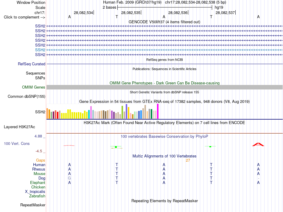Click the gray OMIM Genes item bar
This screenshot has width=283, height=212.
tap(165, 87)
